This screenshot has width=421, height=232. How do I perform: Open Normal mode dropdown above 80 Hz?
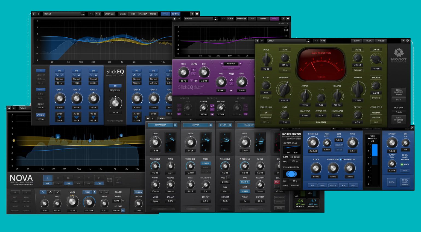click(x=60, y=79)
